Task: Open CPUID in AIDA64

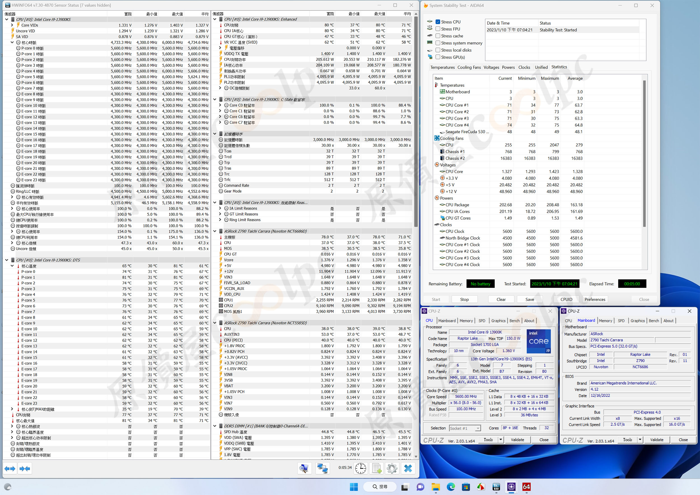Action: (566, 300)
